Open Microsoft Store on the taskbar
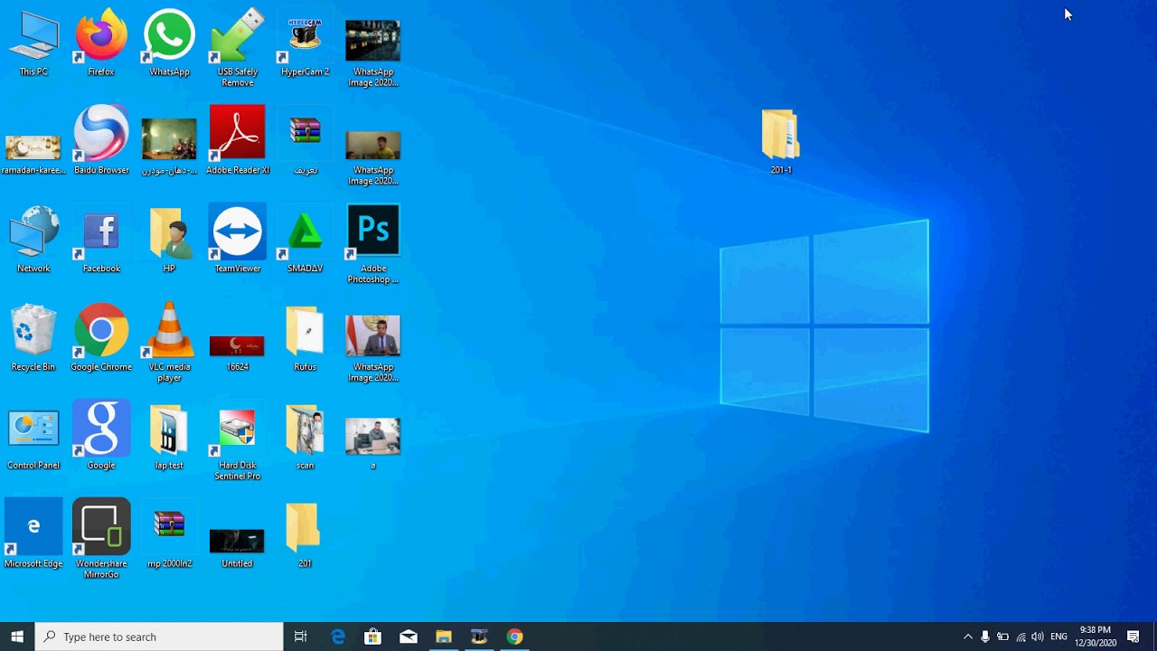 tap(372, 637)
